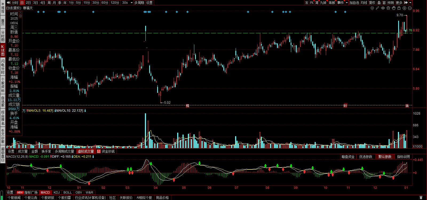Switch indicator to KDJ
The image size is (427, 200).
pos(57,193)
